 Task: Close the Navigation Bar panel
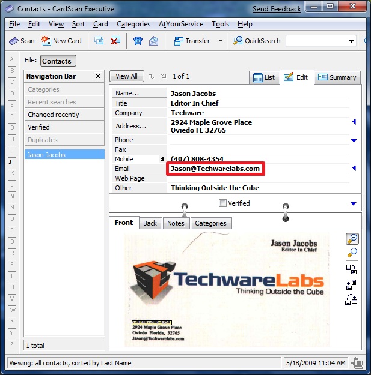[98, 76]
